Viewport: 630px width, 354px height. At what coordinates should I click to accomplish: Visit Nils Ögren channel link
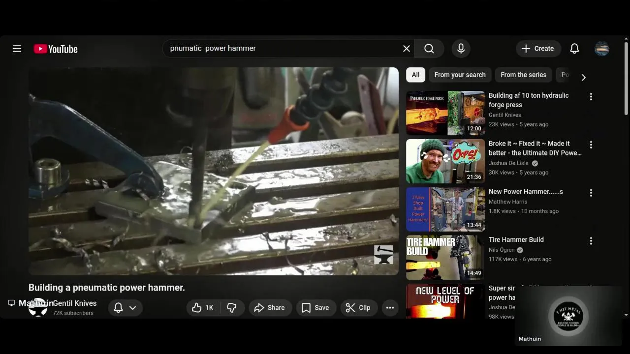click(502, 250)
